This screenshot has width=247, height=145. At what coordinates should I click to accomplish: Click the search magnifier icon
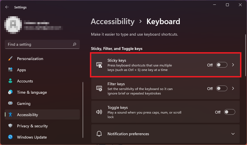tap(74, 44)
